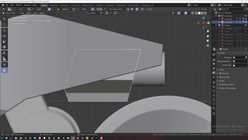248x140 pixels.
Task: Open viewport shading options dropdown arrow
Action: tap(208, 13)
